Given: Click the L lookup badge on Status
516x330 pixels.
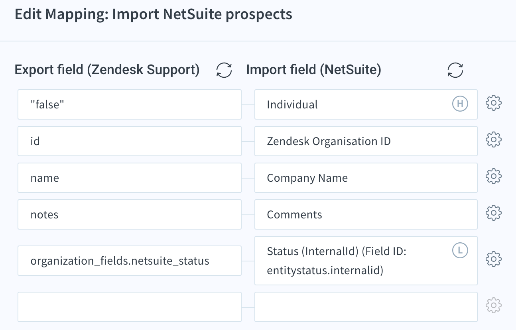Looking at the screenshot, I should [x=460, y=250].
